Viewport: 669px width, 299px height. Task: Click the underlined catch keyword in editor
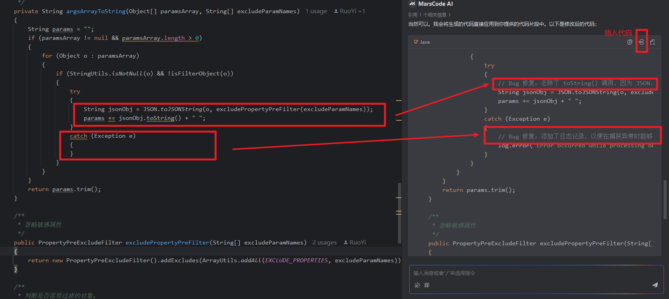pyautogui.click(x=78, y=136)
